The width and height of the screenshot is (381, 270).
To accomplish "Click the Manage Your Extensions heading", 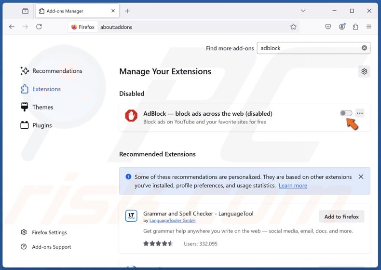I will 165,71.
